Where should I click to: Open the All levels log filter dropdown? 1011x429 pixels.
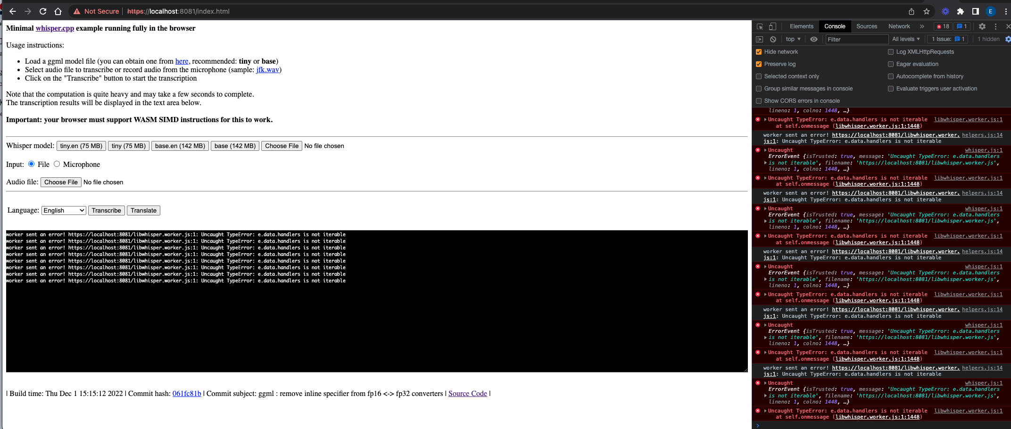click(906, 39)
